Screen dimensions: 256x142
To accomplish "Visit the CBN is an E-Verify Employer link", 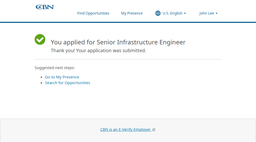I will coord(126,130).
